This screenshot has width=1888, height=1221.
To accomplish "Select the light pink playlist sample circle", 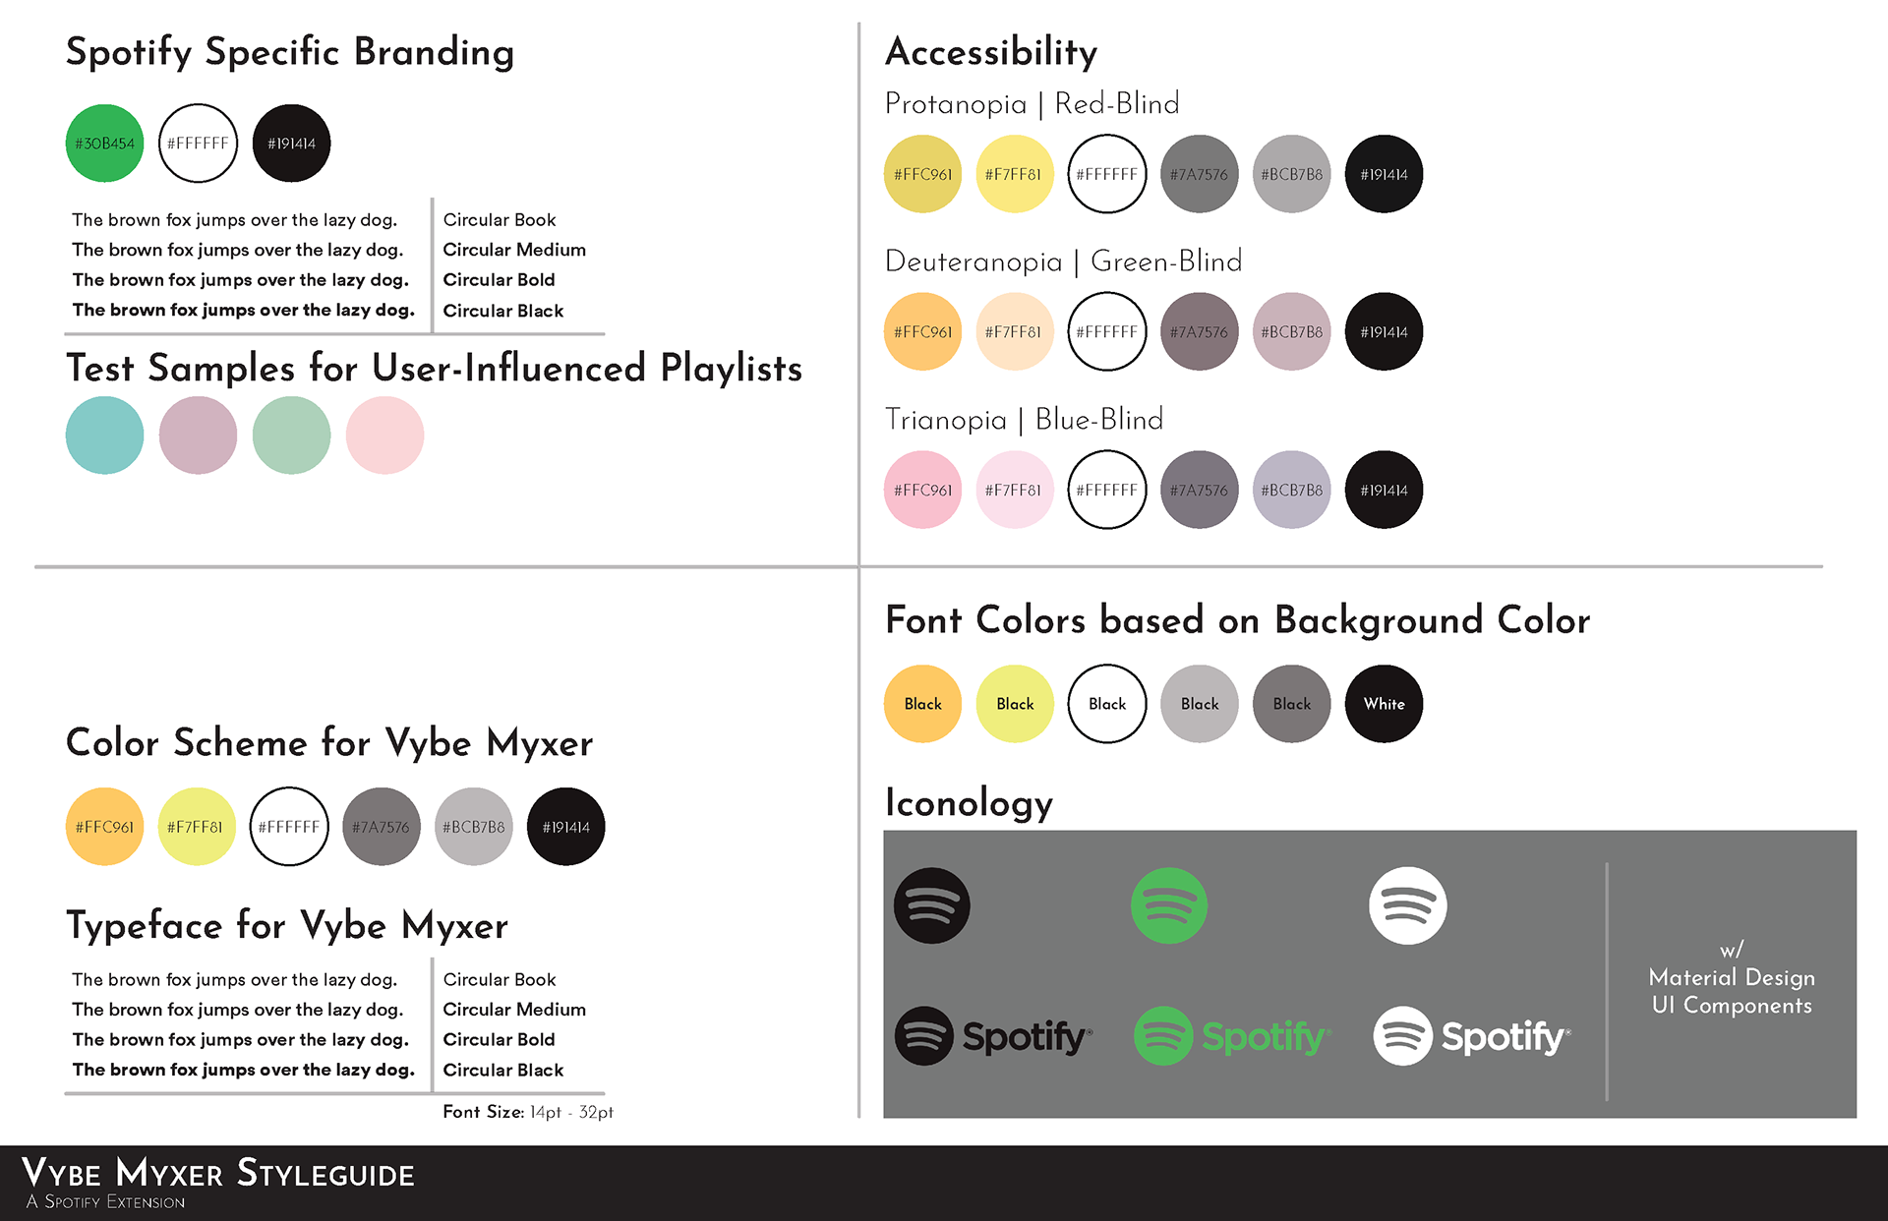I will click(384, 436).
